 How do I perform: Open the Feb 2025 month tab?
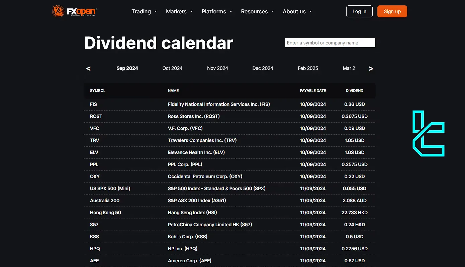pos(308,68)
